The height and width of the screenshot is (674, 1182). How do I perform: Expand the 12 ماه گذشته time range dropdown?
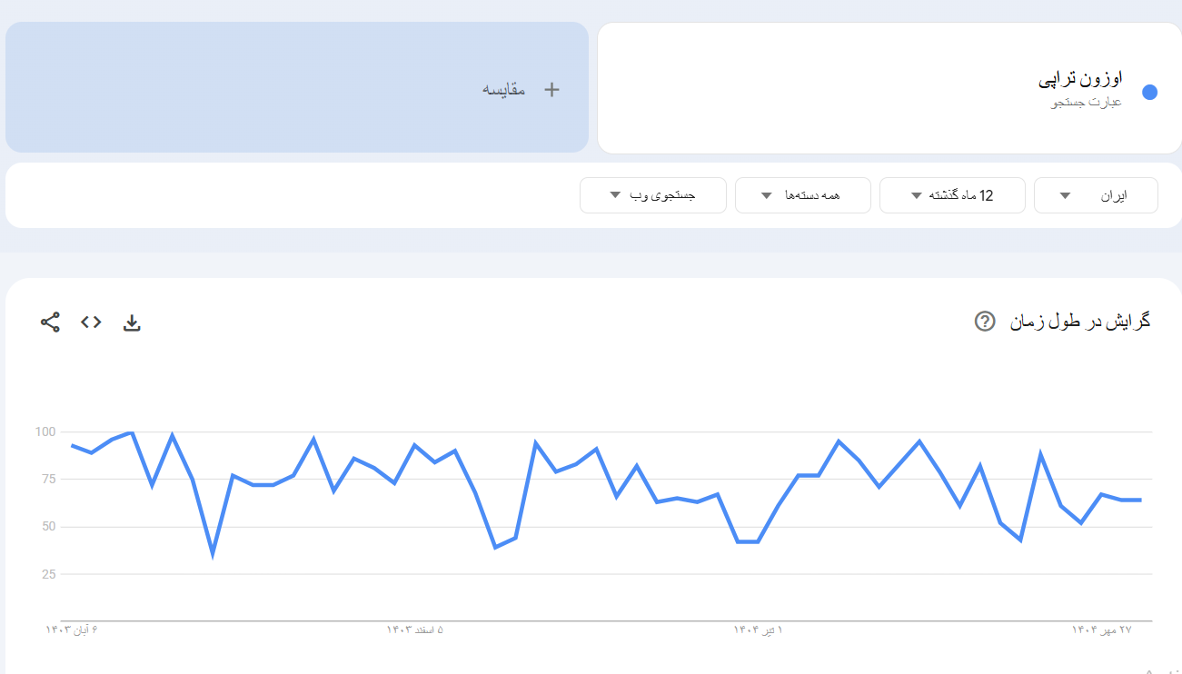[952, 195]
